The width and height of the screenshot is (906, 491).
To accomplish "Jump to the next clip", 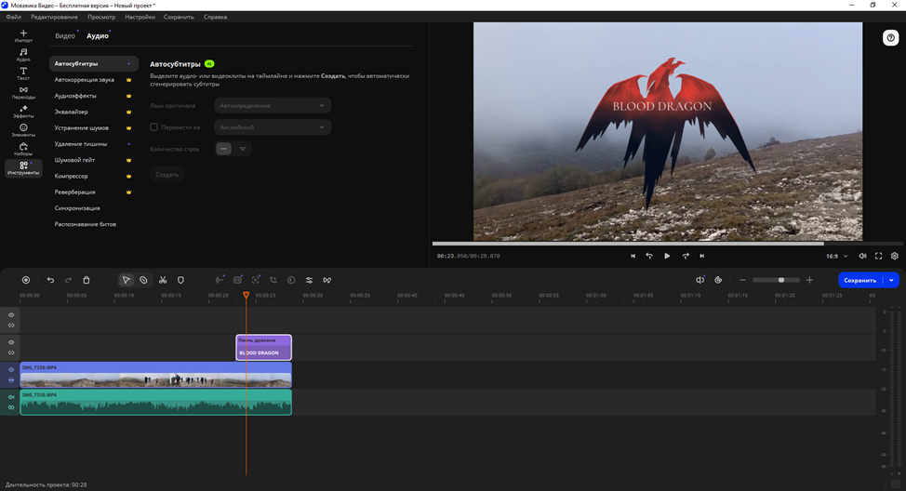I will pos(702,256).
